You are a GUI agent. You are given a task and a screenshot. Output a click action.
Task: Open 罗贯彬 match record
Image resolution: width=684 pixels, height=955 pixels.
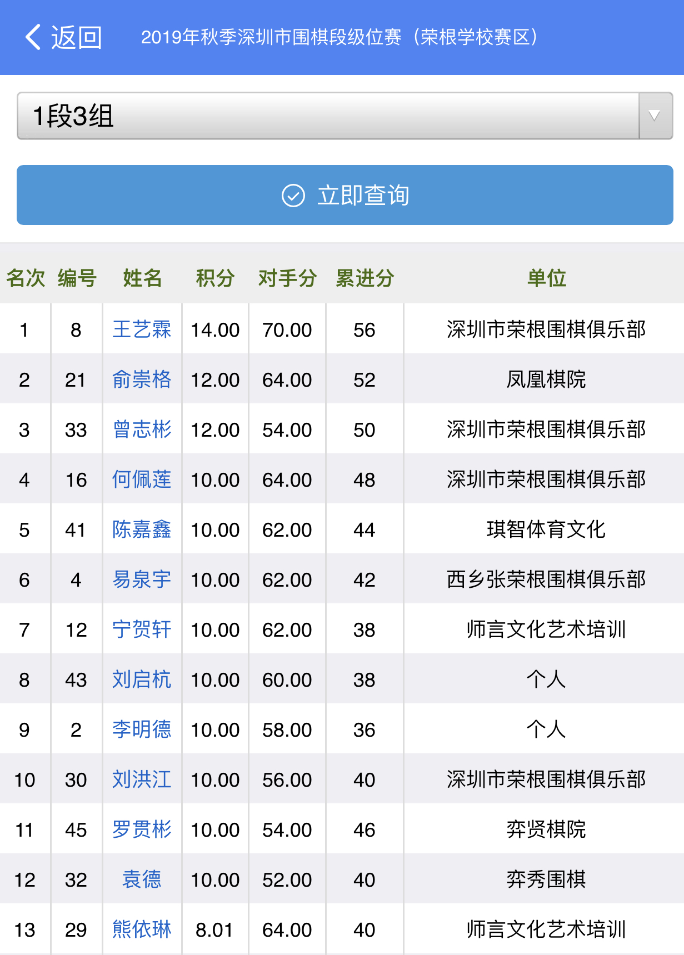click(142, 829)
